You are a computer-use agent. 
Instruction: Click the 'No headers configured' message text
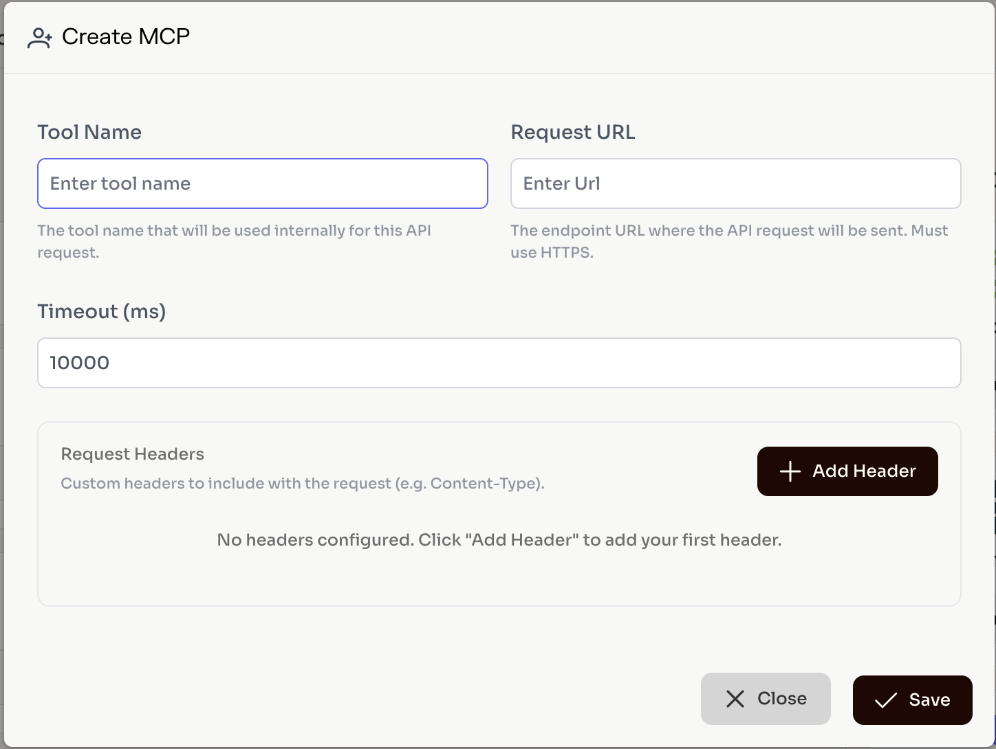pyautogui.click(x=499, y=539)
